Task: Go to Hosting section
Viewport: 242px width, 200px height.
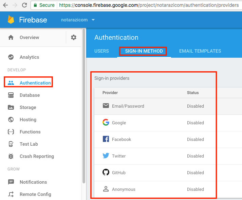Action: (x=28, y=120)
